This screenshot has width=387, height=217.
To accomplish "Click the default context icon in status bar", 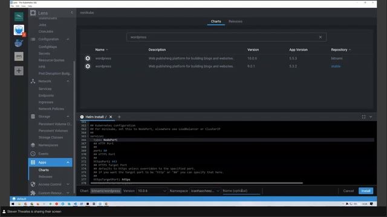I will 14,199.
